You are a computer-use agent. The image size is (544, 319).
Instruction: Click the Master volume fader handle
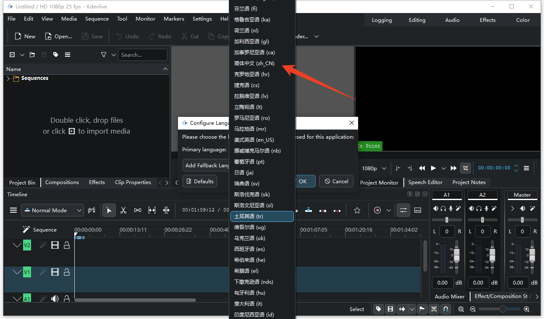pyautogui.click(x=532, y=254)
